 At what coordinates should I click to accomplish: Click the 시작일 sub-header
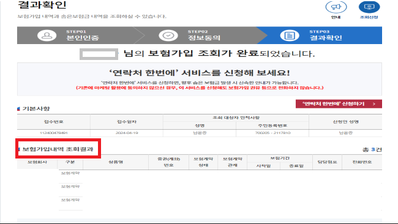click(263, 166)
